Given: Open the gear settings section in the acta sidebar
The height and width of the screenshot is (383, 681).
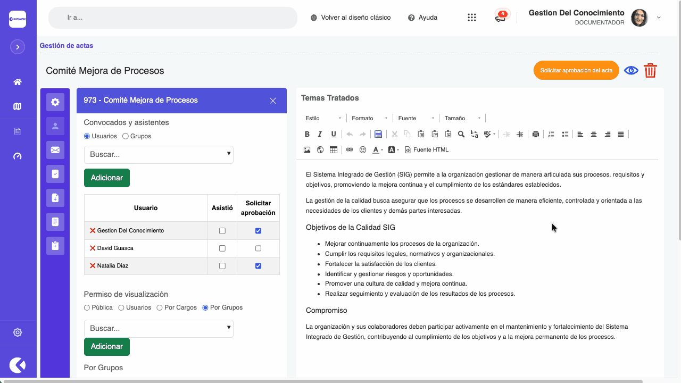Looking at the screenshot, I should click(55, 102).
